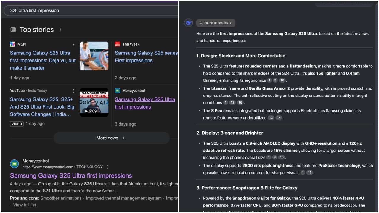Click The Week source logo icon

point(118,44)
